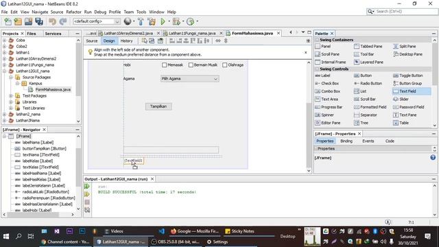Toggle the Bermain Musik checkbox

(191, 65)
